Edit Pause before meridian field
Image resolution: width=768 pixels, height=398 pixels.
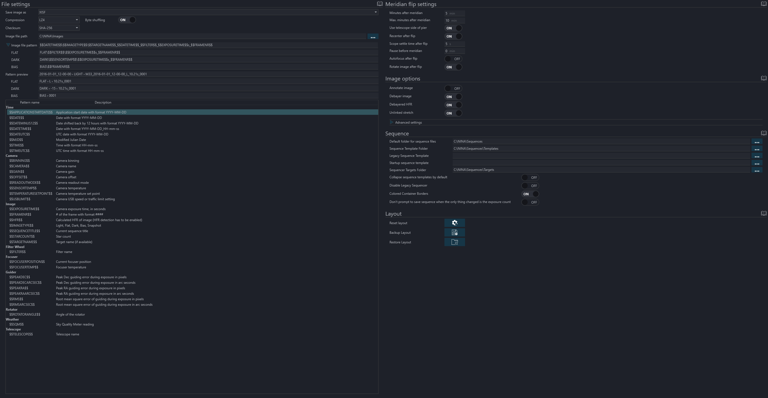pyautogui.click(x=454, y=51)
